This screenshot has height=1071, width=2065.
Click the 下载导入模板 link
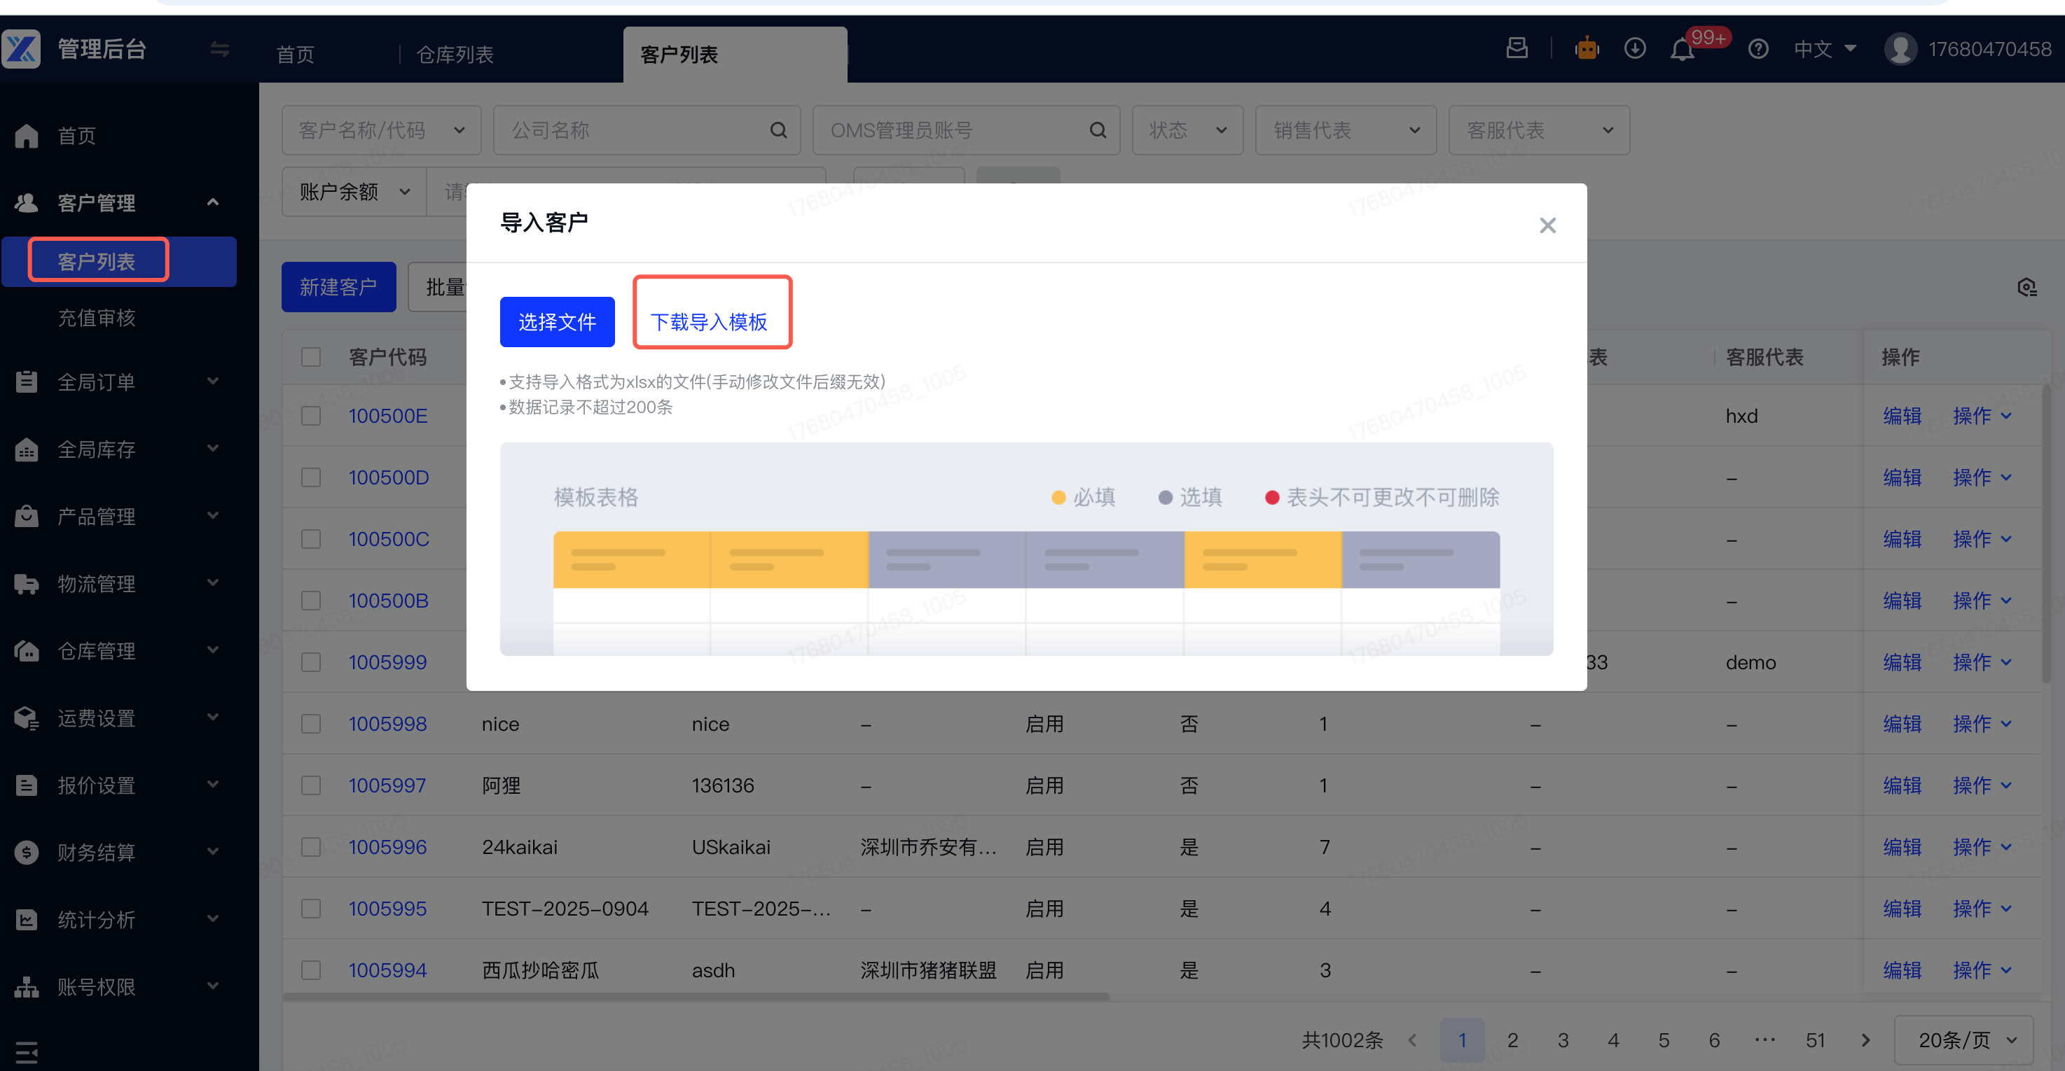click(x=709, y=322)
